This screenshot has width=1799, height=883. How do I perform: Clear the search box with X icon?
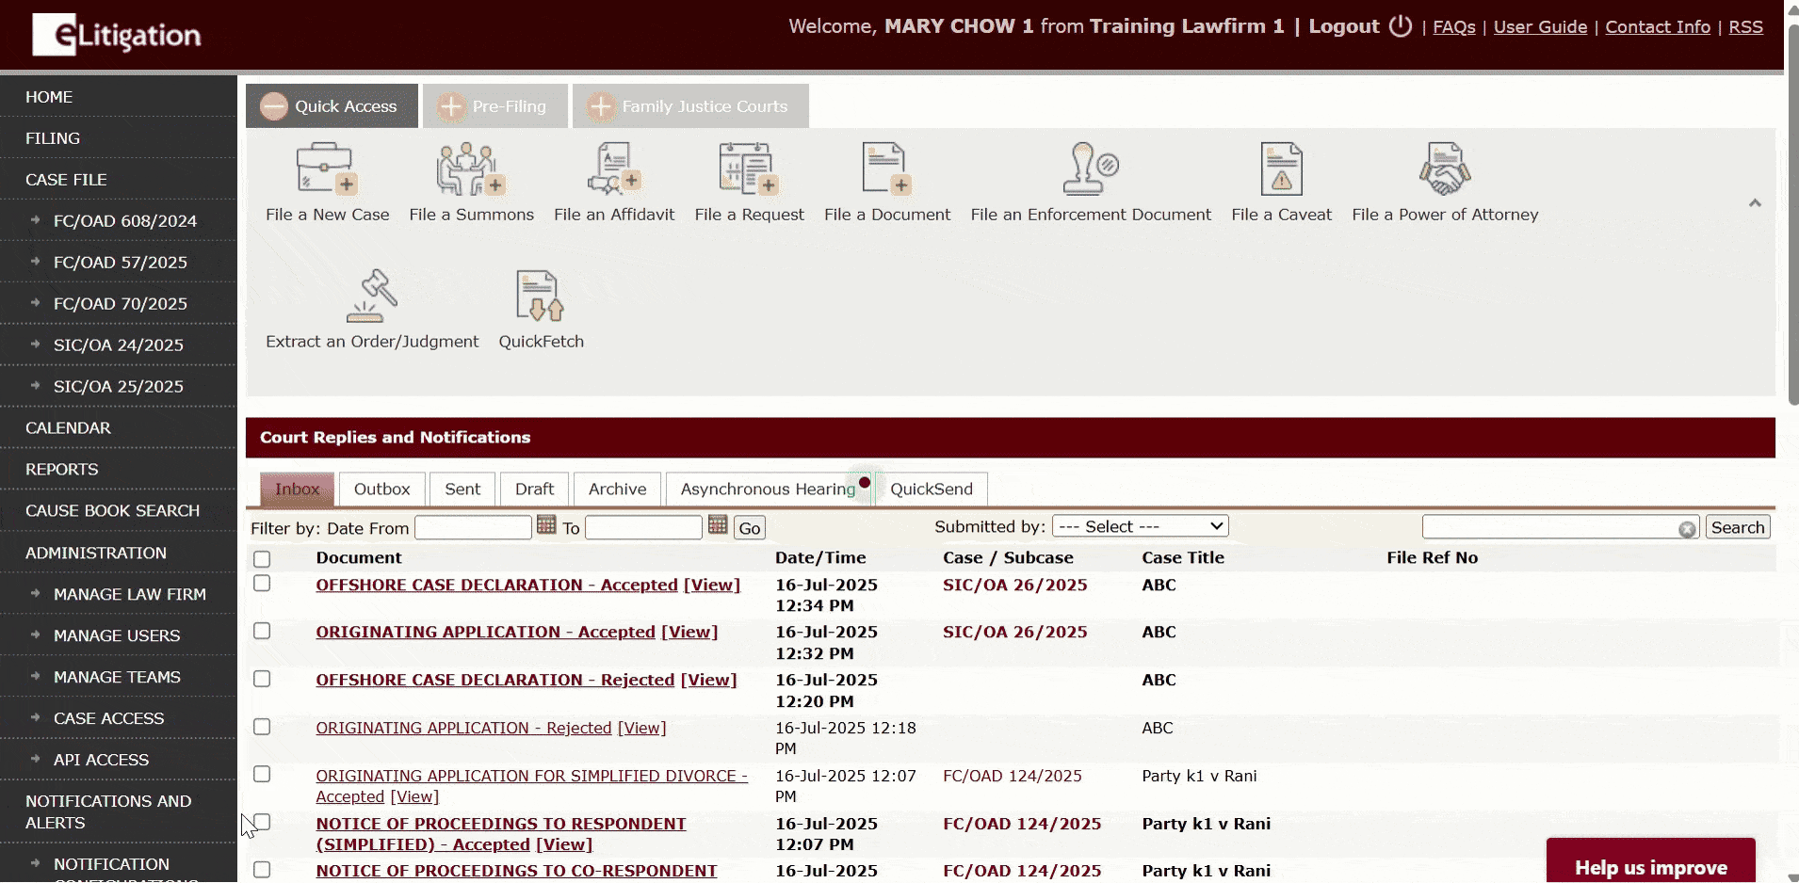1687,529
